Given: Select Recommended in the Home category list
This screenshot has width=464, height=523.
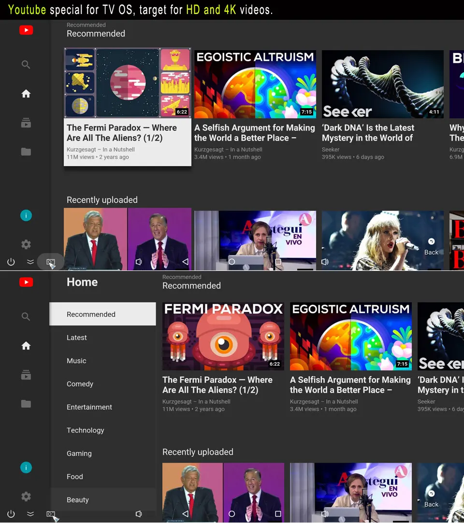Looking at the screenshot, I should (102, 314).
